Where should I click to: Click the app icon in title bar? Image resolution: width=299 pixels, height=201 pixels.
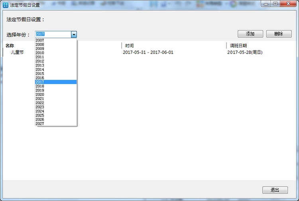(x=5, y=5)
